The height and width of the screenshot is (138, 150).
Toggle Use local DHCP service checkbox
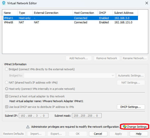click(7, 107)
